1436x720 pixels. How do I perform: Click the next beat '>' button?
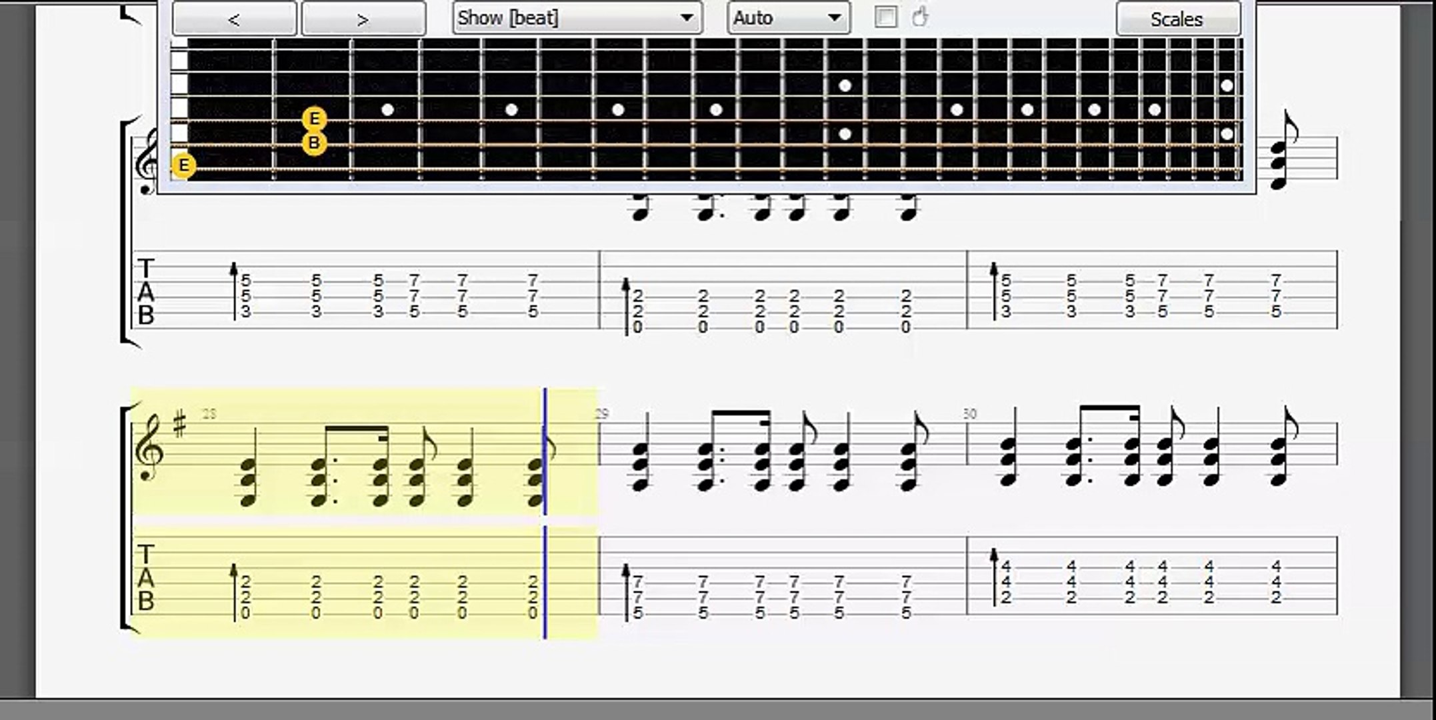[x=363, y=19]
